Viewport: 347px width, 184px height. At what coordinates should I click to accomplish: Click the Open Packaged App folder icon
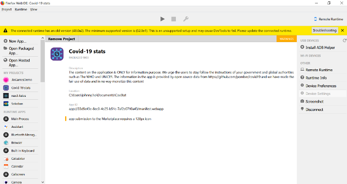click(x=5, y=48)
